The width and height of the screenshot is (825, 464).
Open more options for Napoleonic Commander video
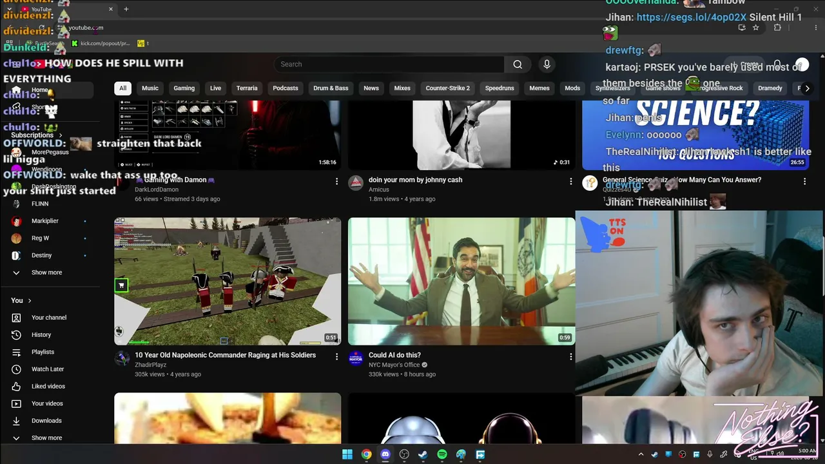pos(336,356)
